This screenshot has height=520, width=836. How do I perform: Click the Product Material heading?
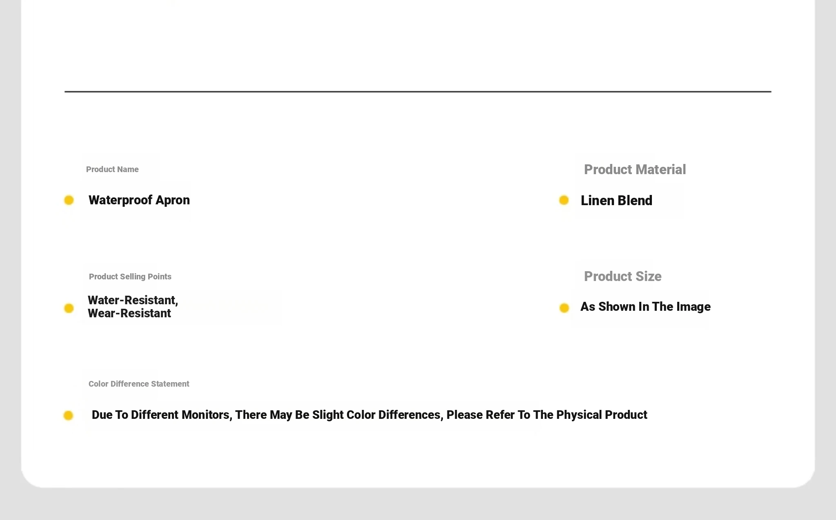[x=635, y=170]
